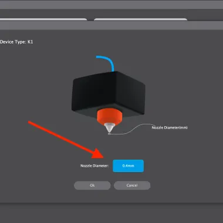Select the black hotend block graphic
The height and width of the screenshot is (223, 223).
tap(109, 94)
